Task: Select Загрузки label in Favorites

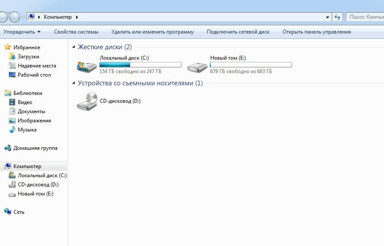Action: pyautogui.click(x=28, y=57)
